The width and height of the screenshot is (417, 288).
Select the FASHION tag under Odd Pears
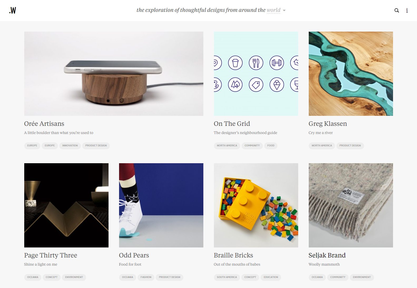[x=146, y=277]
